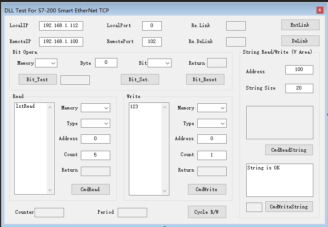Image resolution: width=328 pixels, height=227 pixels.
Task: Click the Byte input field
Action: point(106,63)
